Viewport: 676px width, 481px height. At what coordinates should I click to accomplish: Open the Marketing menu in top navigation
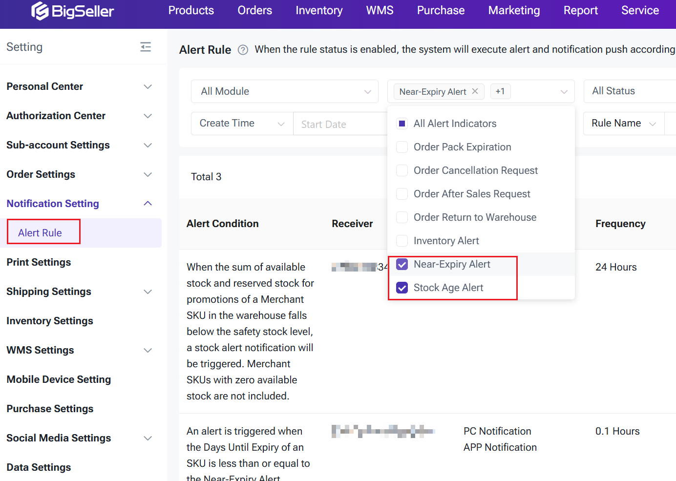click(x=514, y=11)
